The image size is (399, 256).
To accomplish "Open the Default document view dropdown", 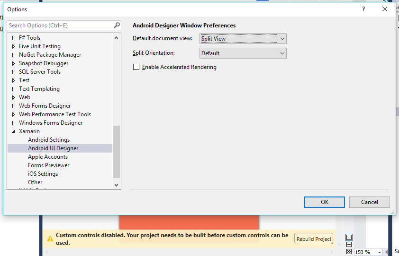I will 282,39.
